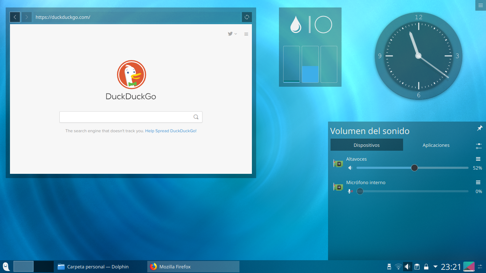This screenshot has width=486, height=273.
Task: Click the analog clock widget
Action: pos(419,56)
